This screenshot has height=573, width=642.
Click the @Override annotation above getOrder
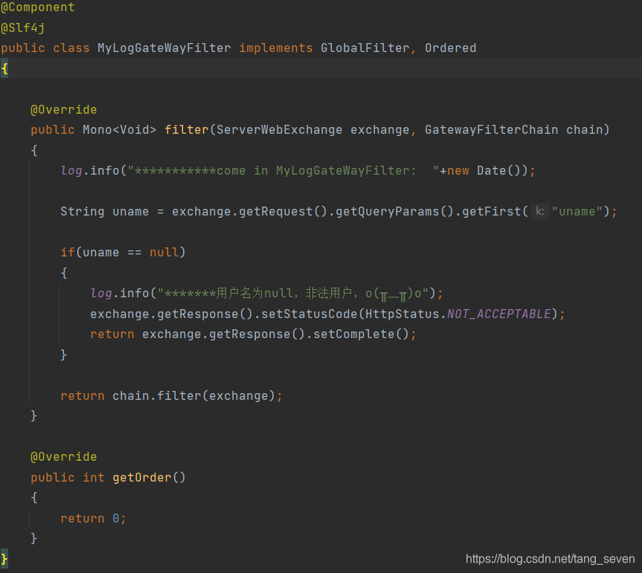(64, 457)
